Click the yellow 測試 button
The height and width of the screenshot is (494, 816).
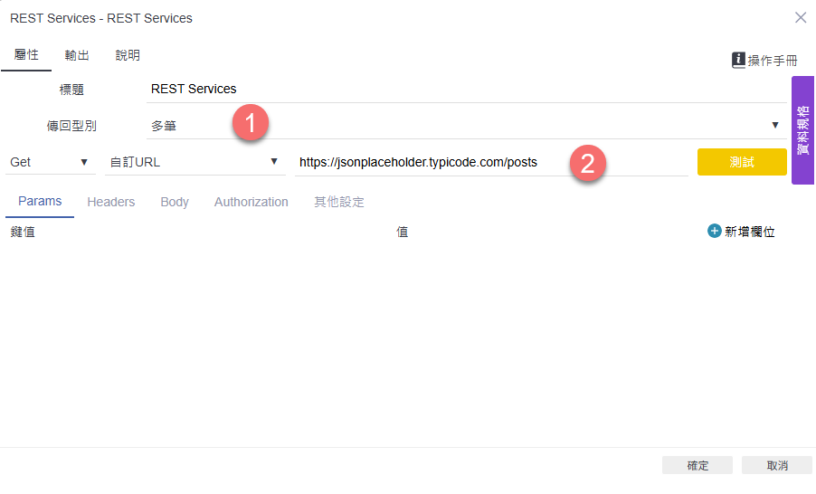[x=742, y=162]
